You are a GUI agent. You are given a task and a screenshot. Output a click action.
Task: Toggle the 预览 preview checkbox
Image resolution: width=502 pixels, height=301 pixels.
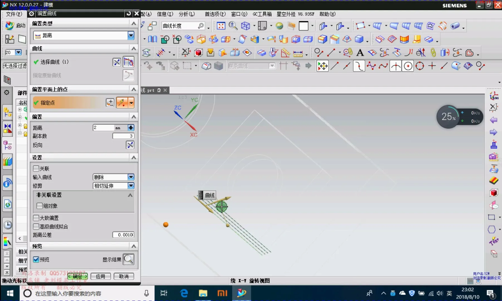coord(36,259)
